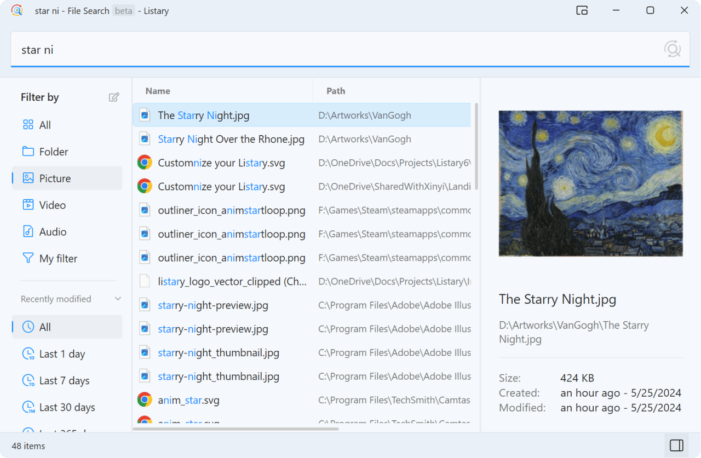Collapse the Recently modified section
Viewport: 701px width, 458px height.
click(118, 299)
